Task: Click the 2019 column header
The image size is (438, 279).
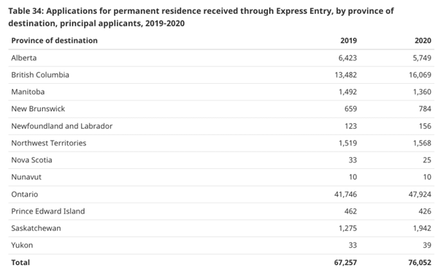Action: tap(348, 41)
